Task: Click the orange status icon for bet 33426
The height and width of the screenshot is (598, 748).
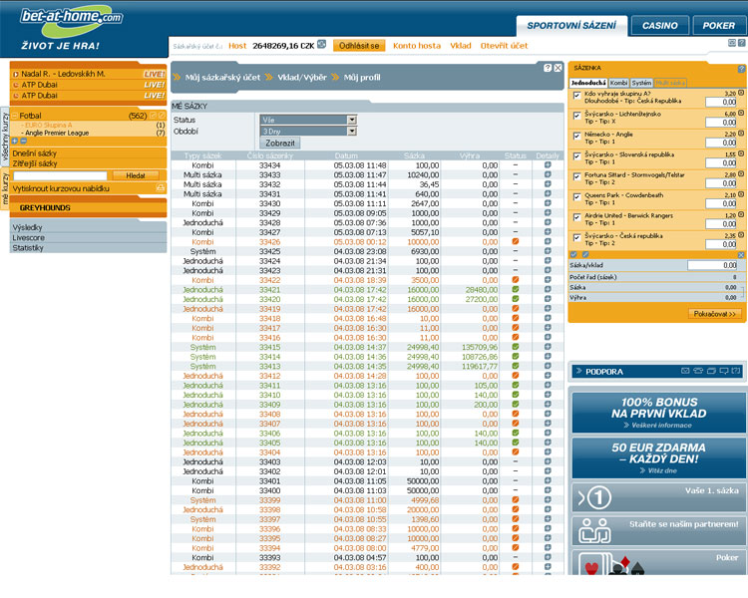Action: pos(515,242)
